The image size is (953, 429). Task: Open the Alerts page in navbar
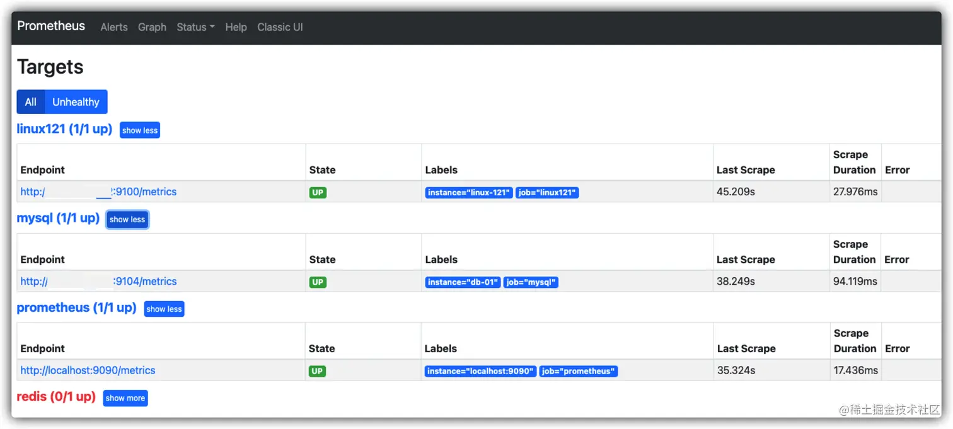click(x=114, y=27)
